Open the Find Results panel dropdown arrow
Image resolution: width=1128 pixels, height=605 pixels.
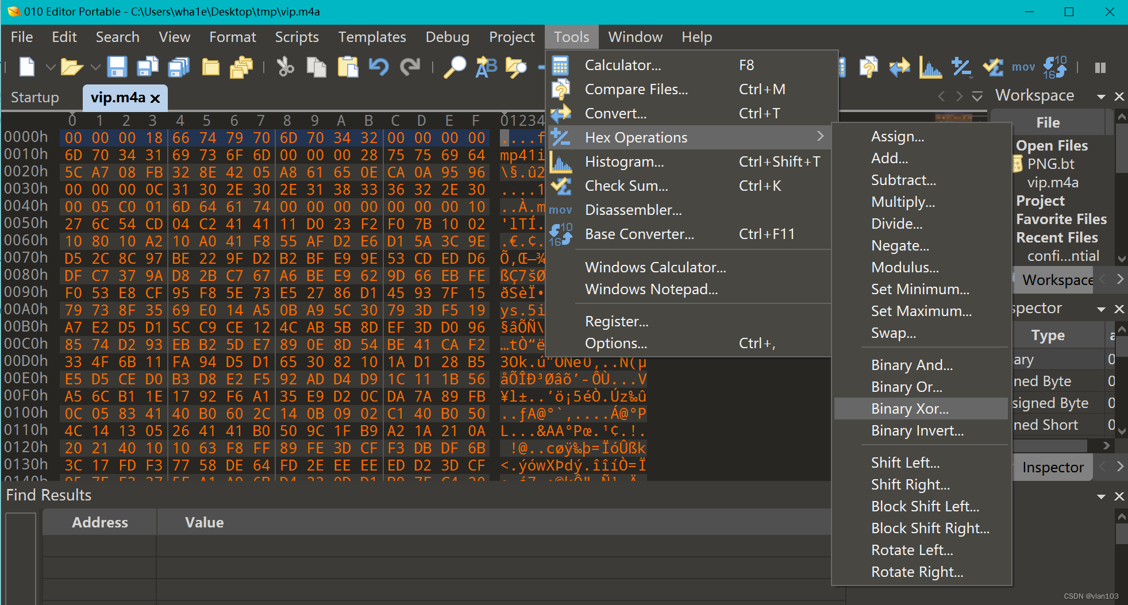point(1101,496)
